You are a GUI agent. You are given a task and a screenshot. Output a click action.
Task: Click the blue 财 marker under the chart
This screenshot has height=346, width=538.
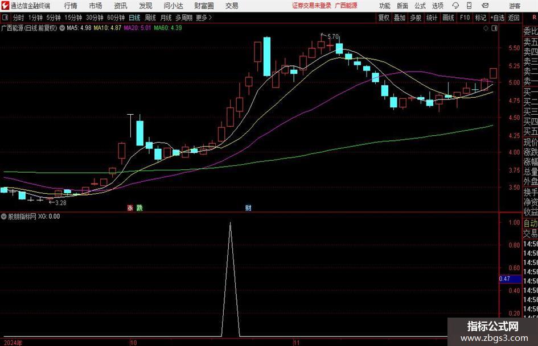[248, 207]
